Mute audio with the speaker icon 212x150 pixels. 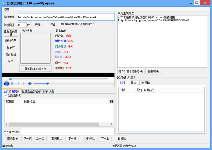pos(30,83)
